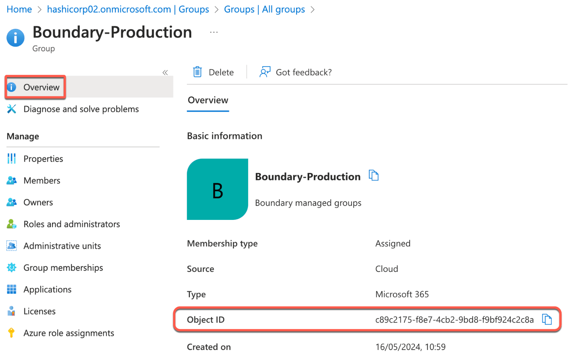
Task: Select Overview in the left sidebar
Action: (x=89, y=87)
